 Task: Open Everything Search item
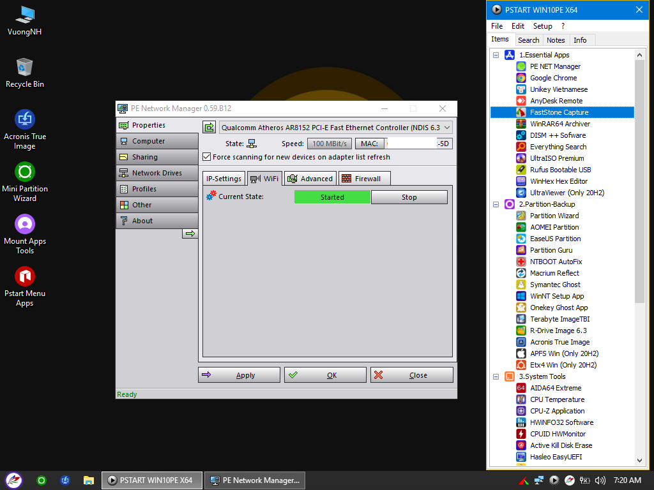pyautogui.click(x=558, y=147)
